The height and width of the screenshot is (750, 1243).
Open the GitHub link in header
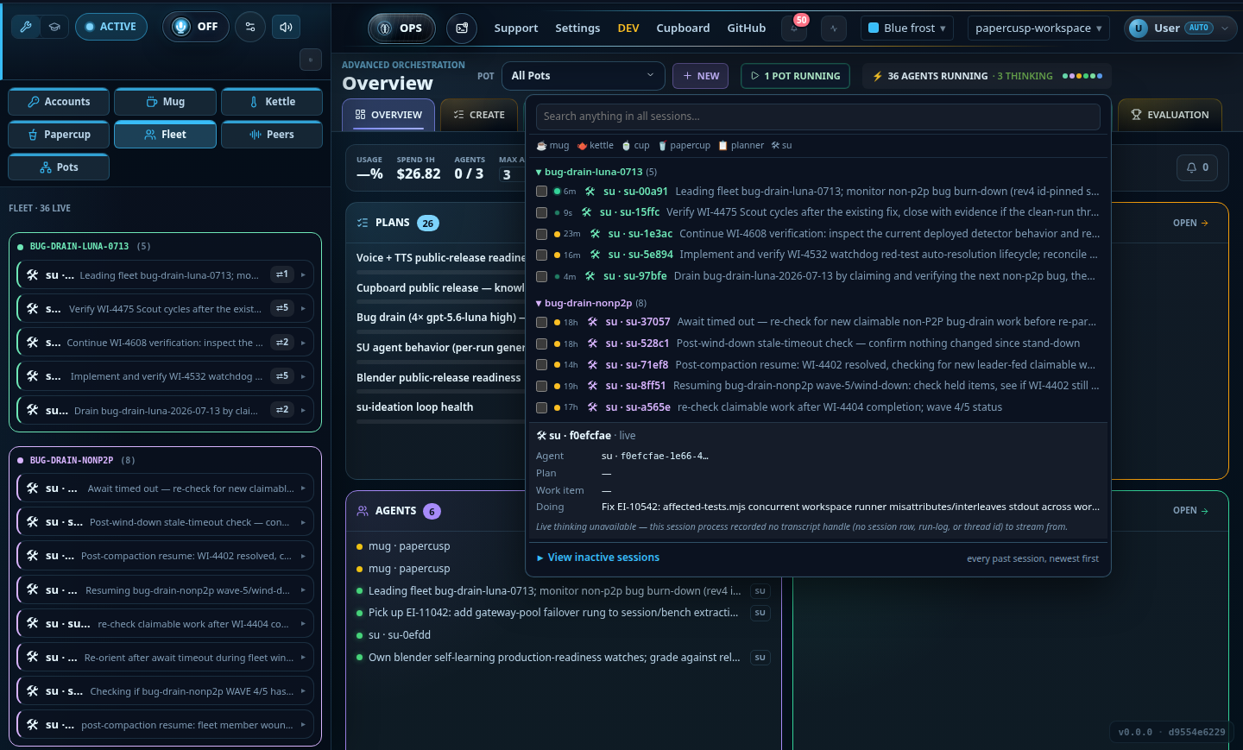pos(747,28)
